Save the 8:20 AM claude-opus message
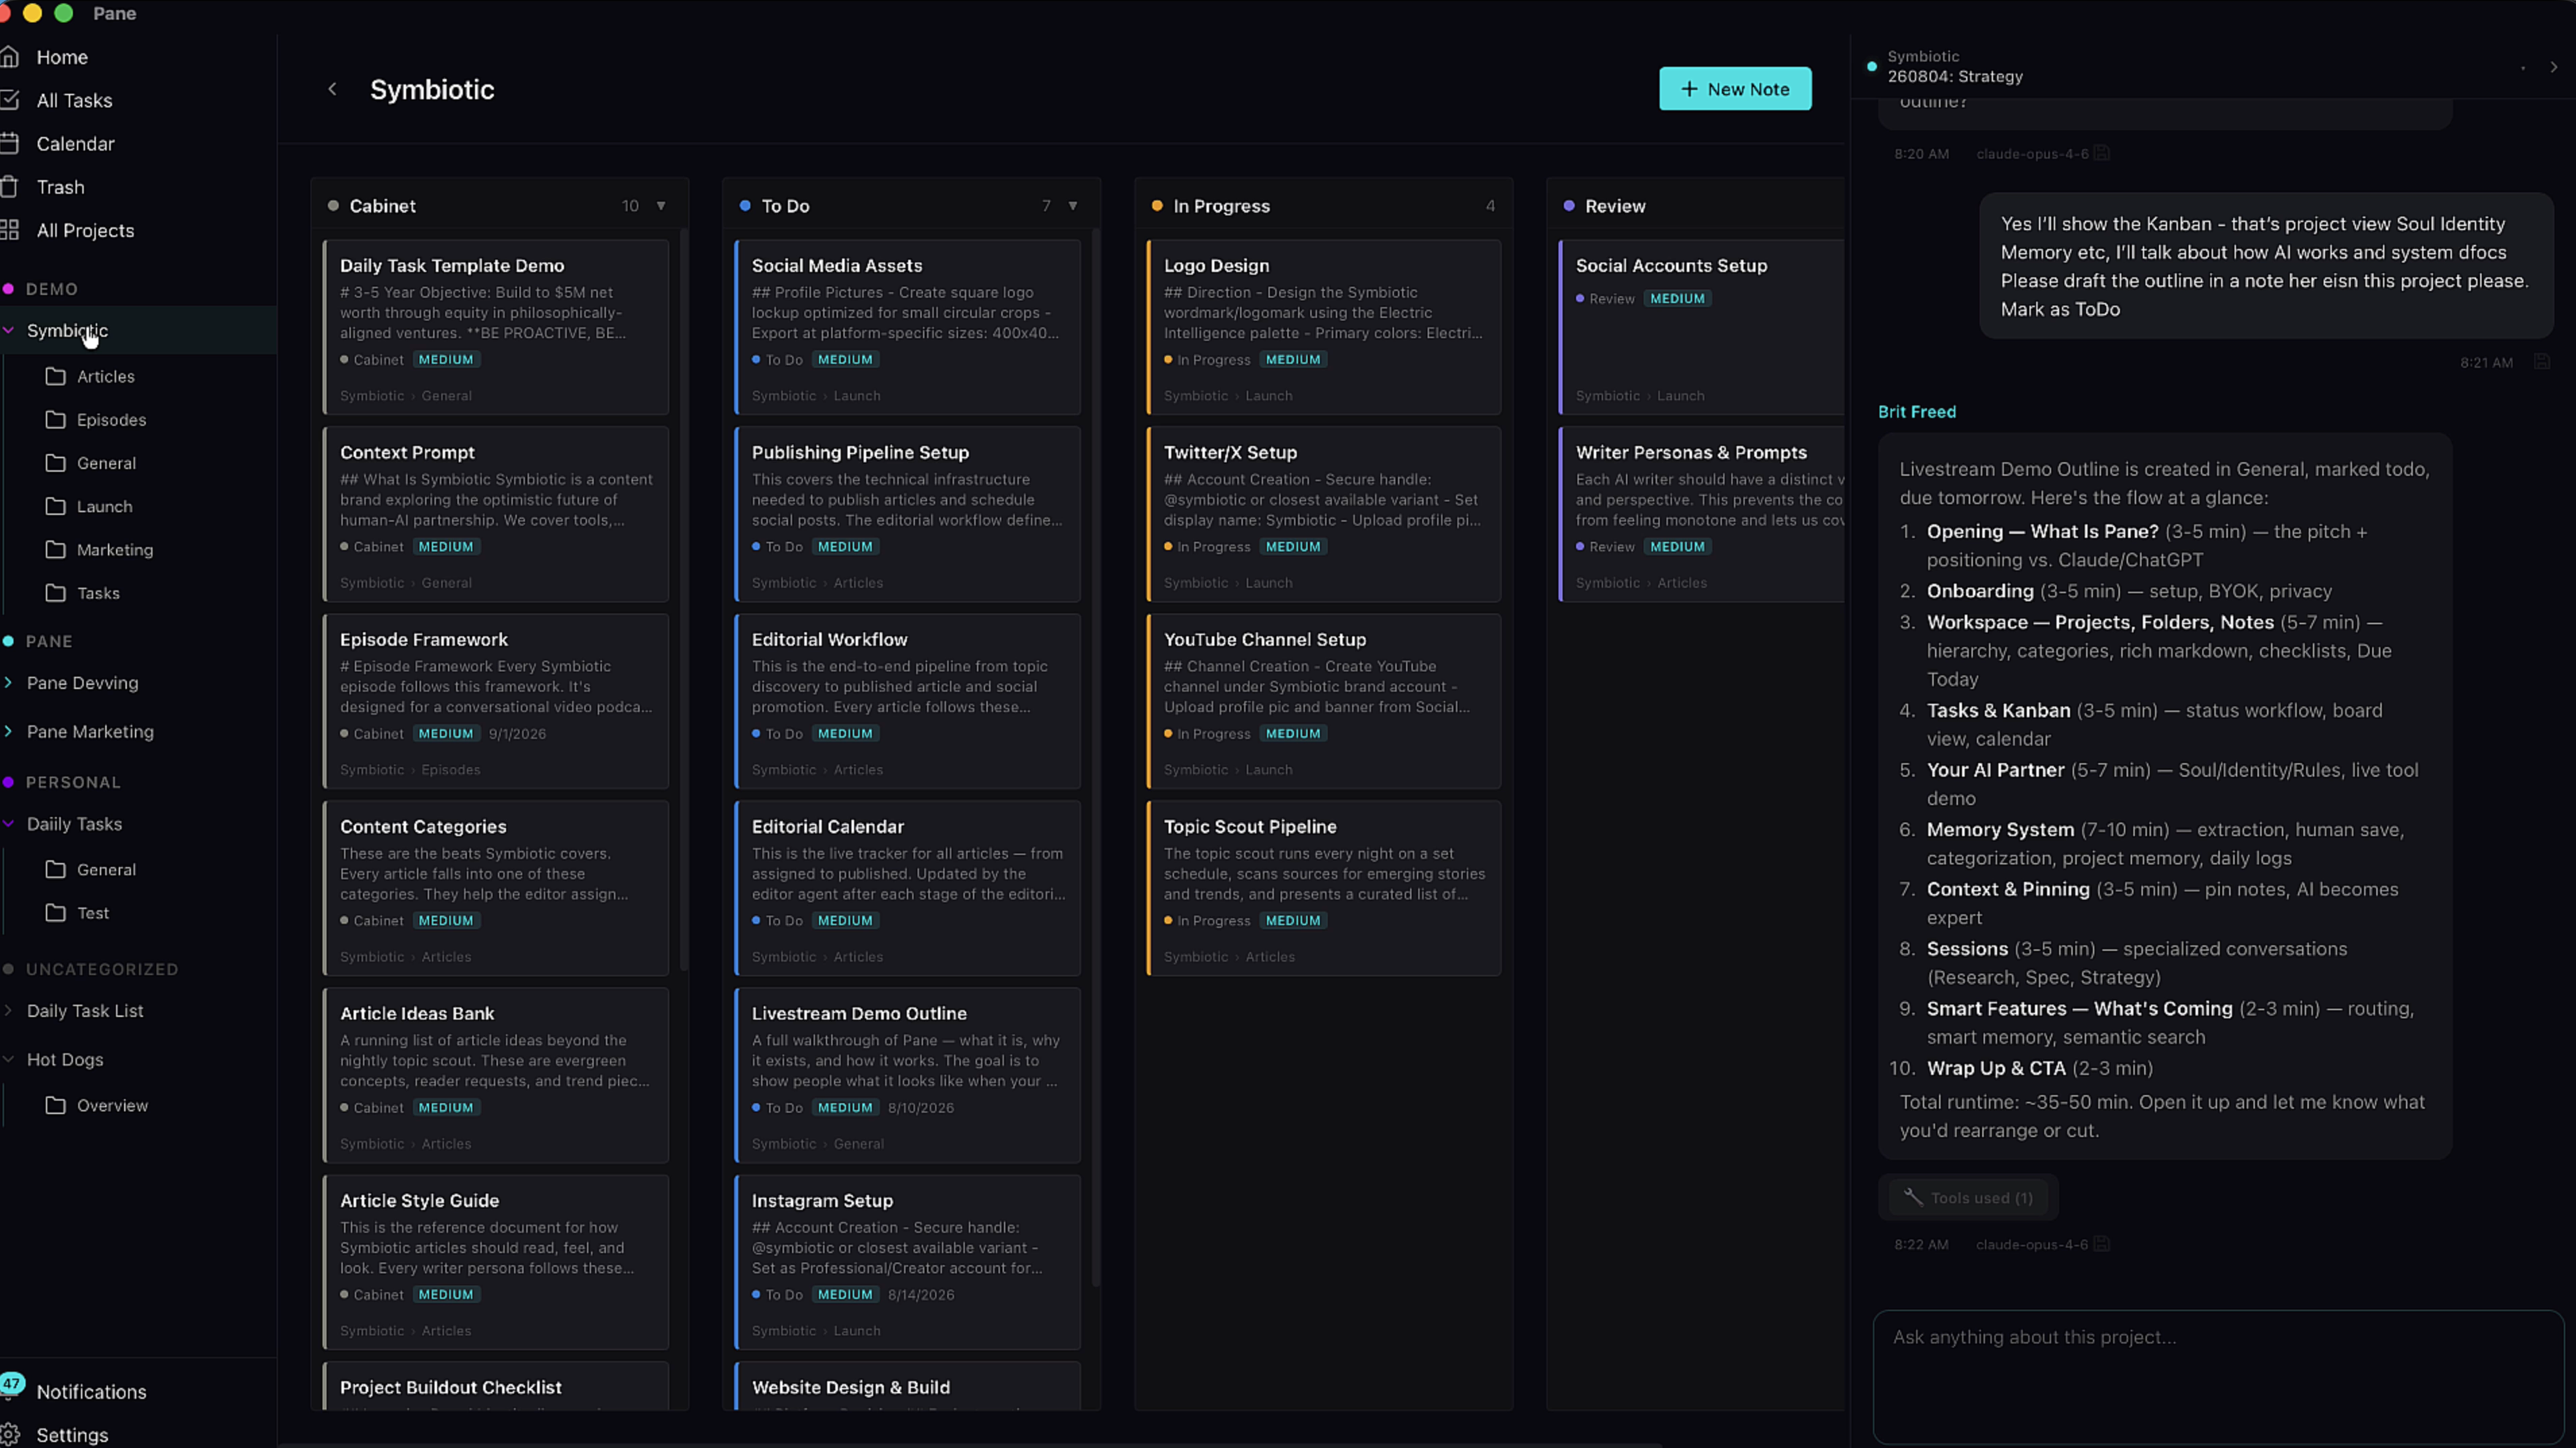Screen dimensions: 2576x1448 [2102, 153]
